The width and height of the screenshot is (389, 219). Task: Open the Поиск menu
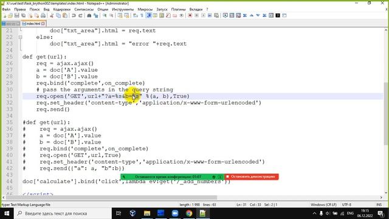tap(35, 9)
